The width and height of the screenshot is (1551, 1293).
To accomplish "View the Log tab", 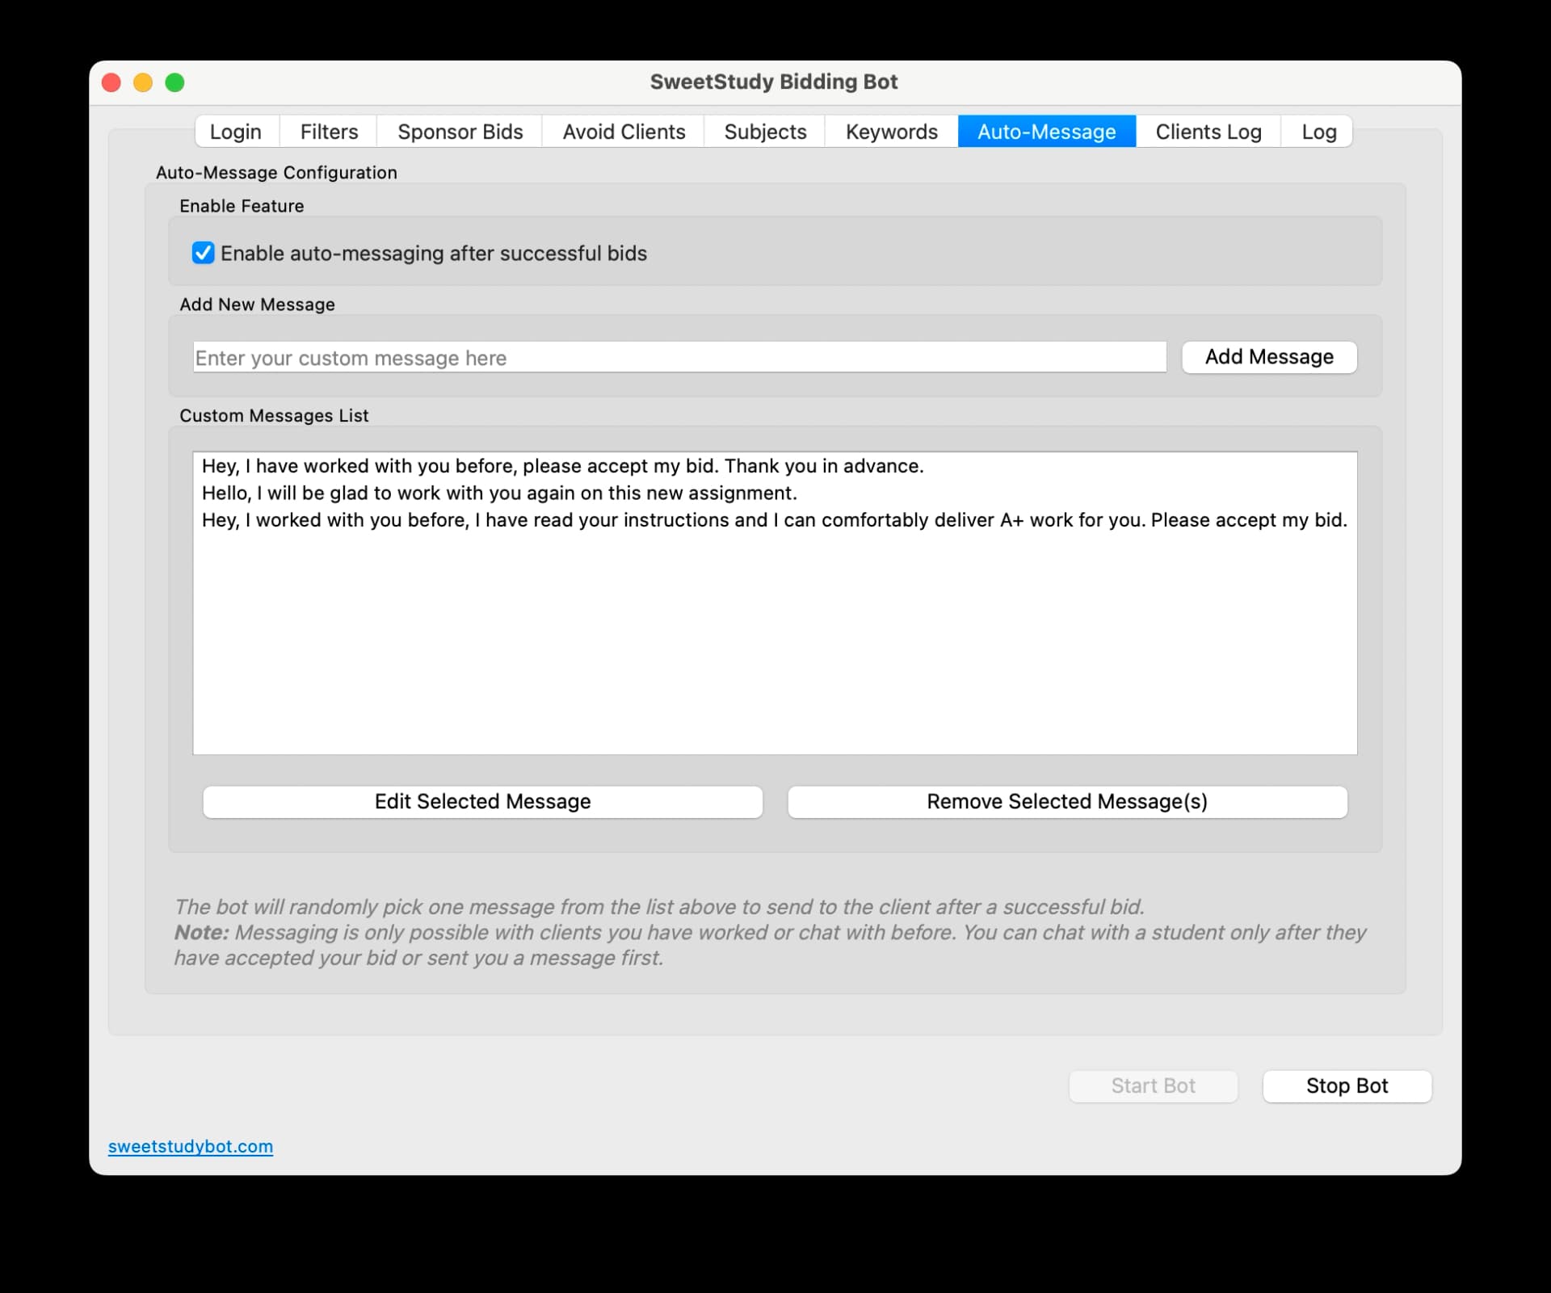I will tap(1318, 131).
